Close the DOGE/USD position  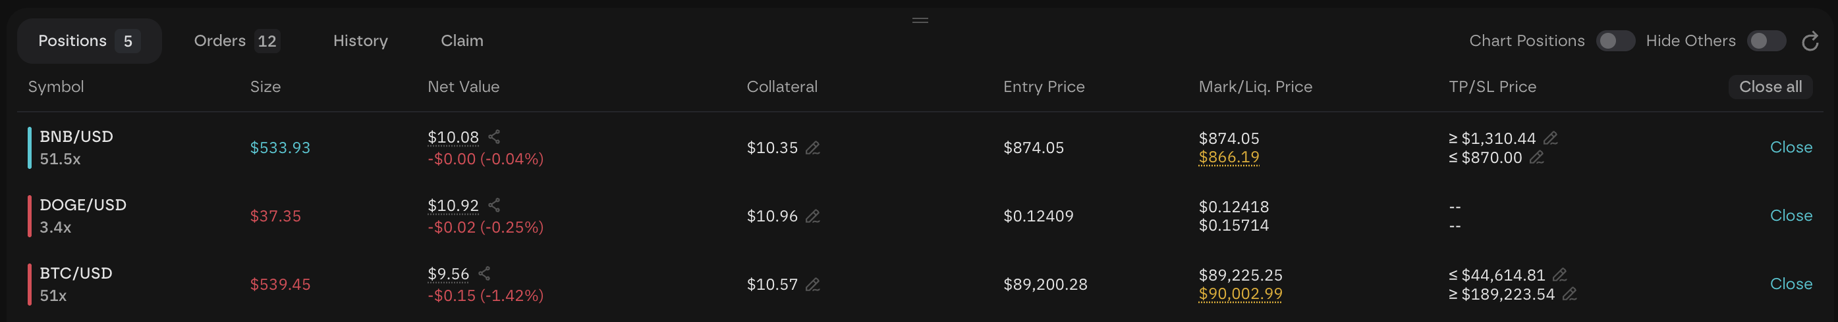(1791, 216)
